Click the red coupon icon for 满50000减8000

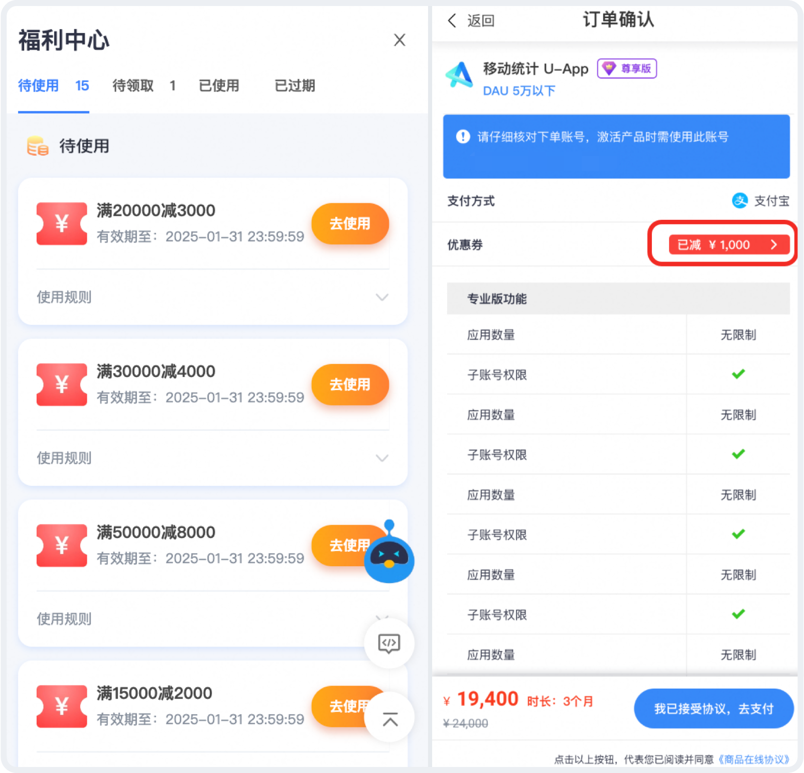[62, 546]
